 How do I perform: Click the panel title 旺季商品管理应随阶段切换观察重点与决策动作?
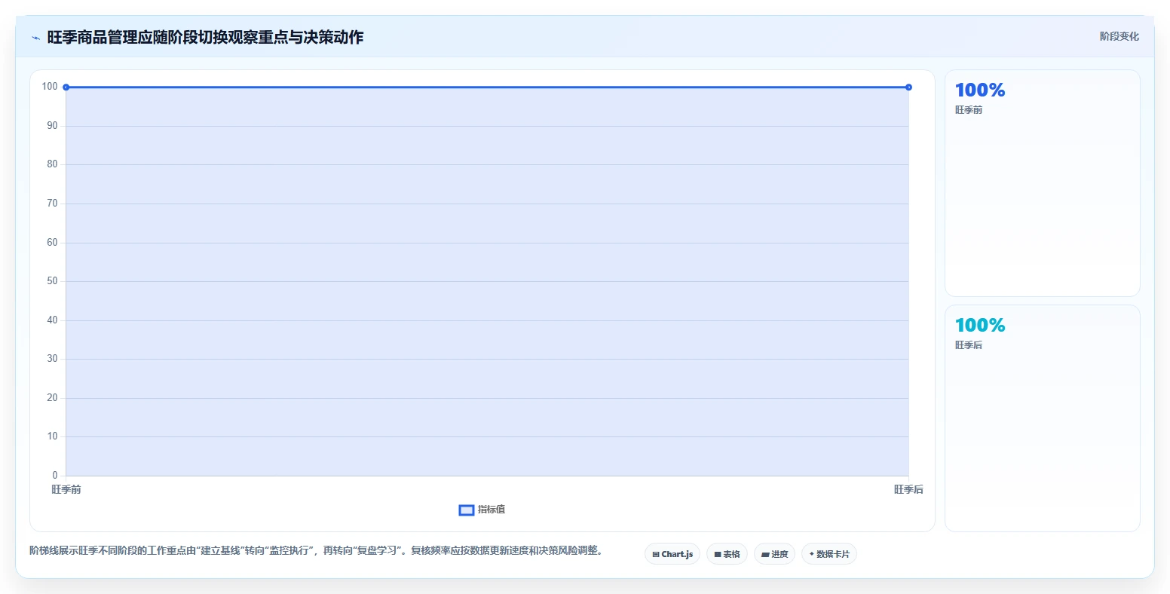pyautogui.click(x=205, y=38)
